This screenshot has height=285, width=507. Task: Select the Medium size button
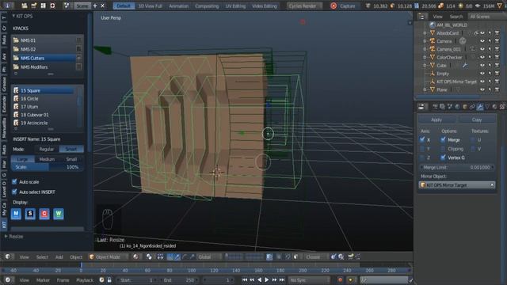(47, 159)
